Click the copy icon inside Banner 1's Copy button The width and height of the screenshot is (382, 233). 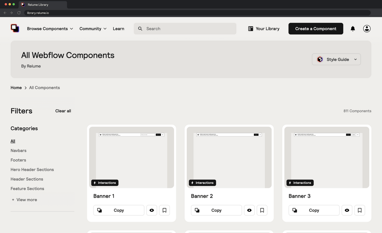[x=99, y=210]
